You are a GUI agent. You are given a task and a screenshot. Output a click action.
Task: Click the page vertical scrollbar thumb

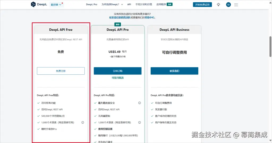(270, 47)
